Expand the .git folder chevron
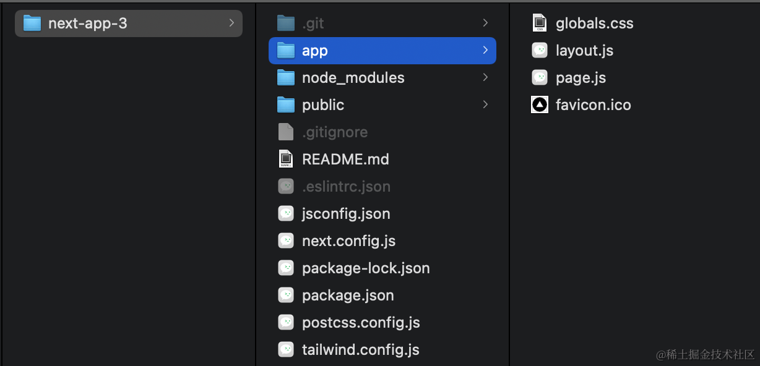Screen dimensions: 760x366 485,23
